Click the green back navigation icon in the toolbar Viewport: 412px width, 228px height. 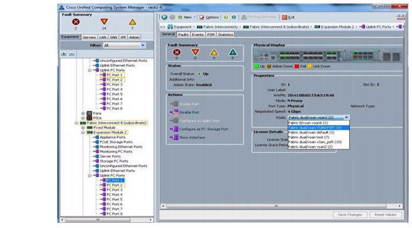(x=165, y=17)
